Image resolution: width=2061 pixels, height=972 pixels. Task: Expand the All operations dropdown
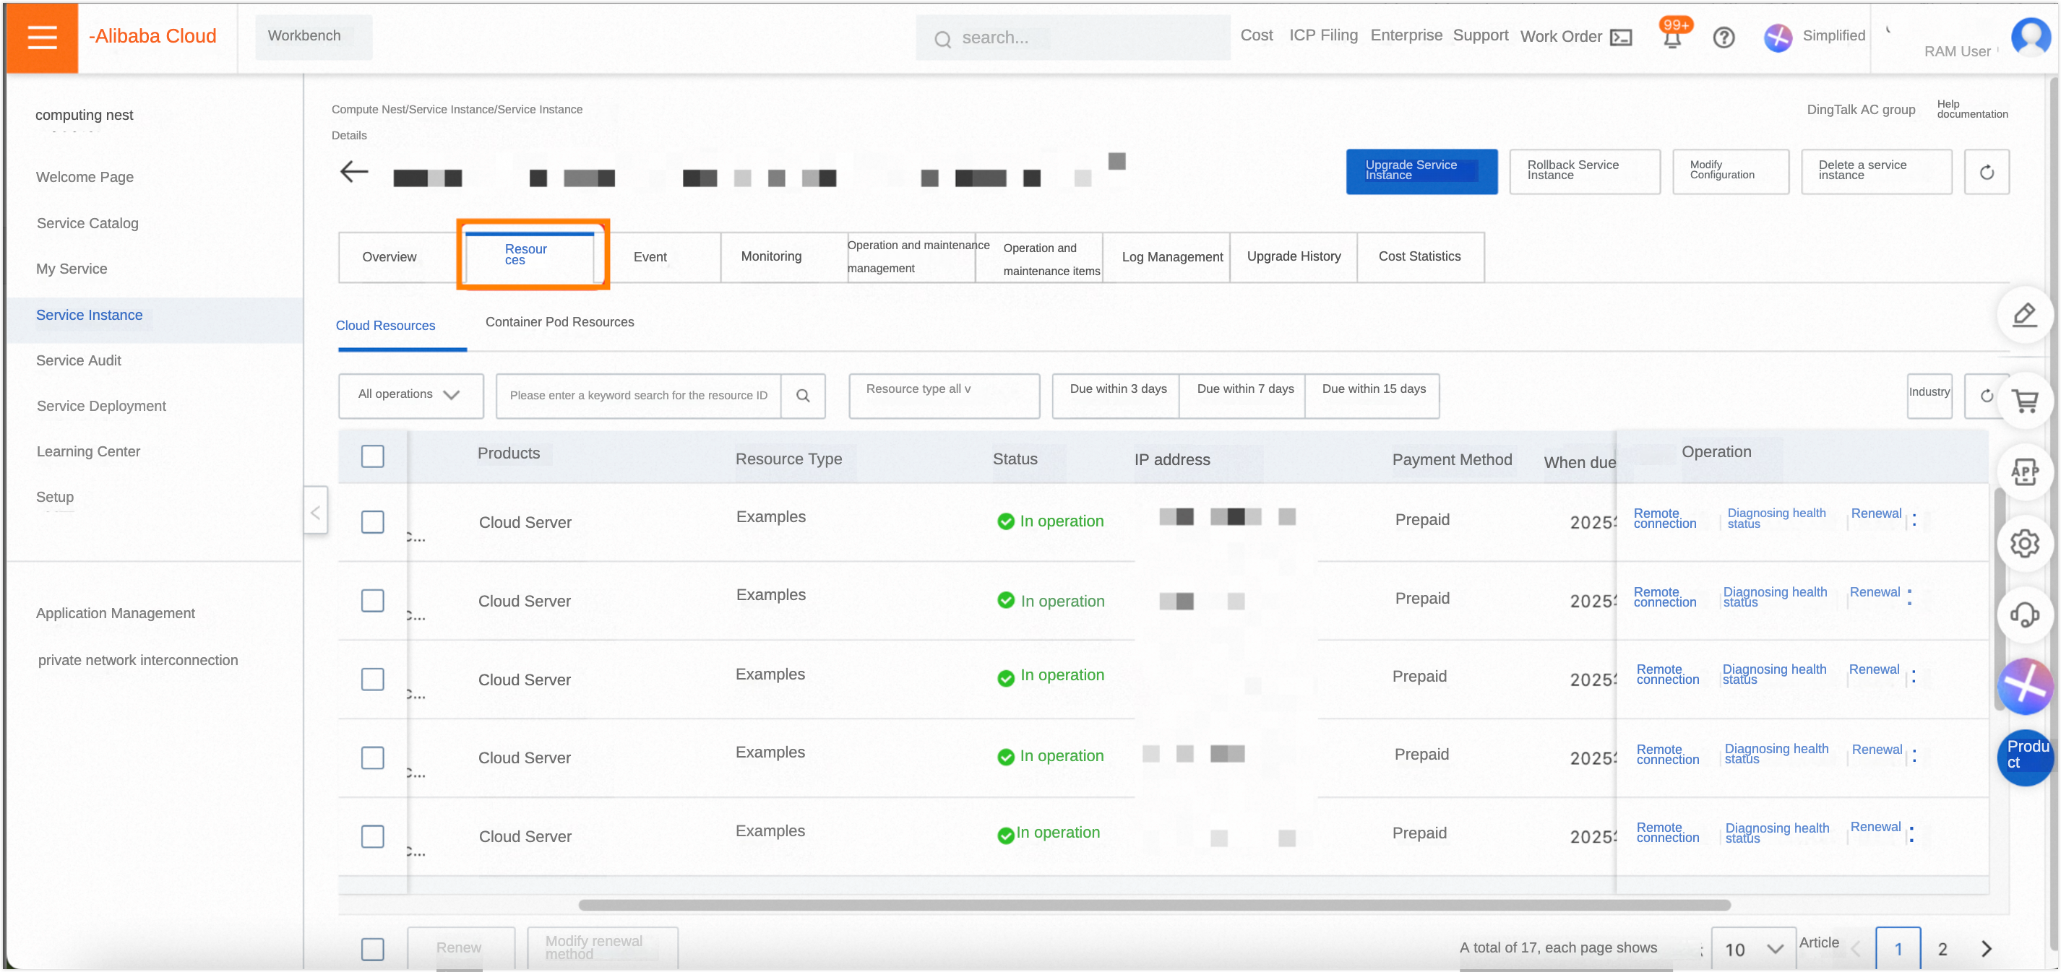click(x=410, y=395)
